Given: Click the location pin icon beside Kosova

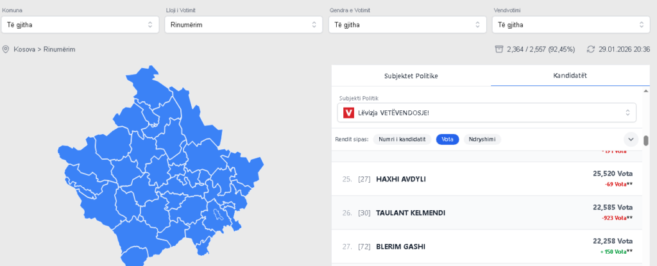Looking at the screenshot, I should pyautogui.click(x=6, y=49).
